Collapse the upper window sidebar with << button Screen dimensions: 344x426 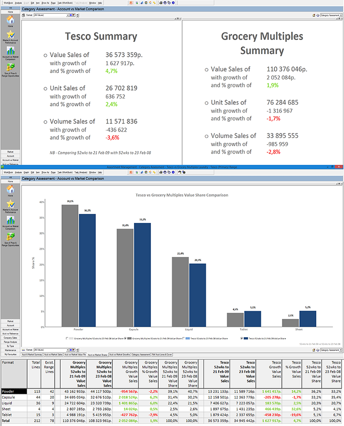click(x=10, y=8)
